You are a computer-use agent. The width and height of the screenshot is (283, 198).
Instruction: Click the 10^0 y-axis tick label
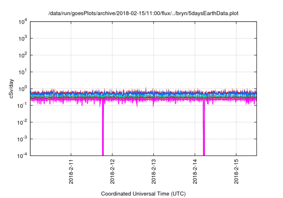[23, 89]
